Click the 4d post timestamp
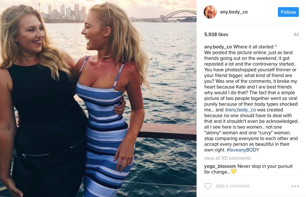The width and height of the screenshot is (306, 197). click(x=296, y=35)
